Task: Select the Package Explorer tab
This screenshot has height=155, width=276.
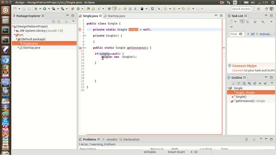Action: click(x=28, y=16)
